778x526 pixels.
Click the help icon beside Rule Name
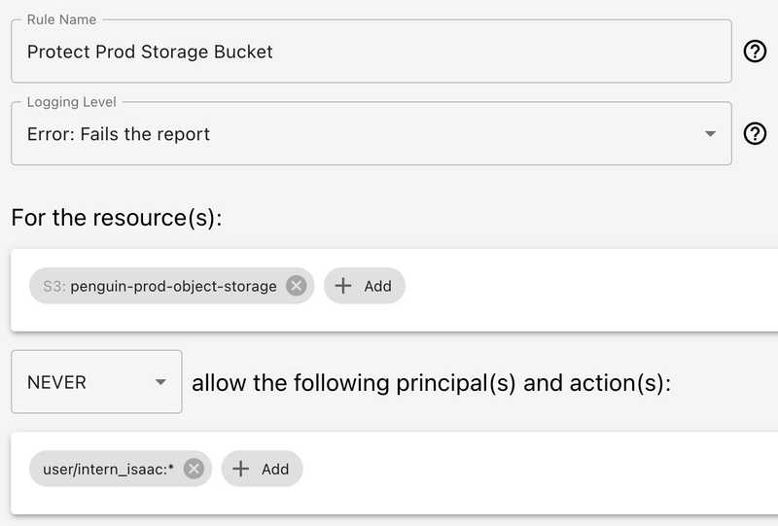[755, 52]
